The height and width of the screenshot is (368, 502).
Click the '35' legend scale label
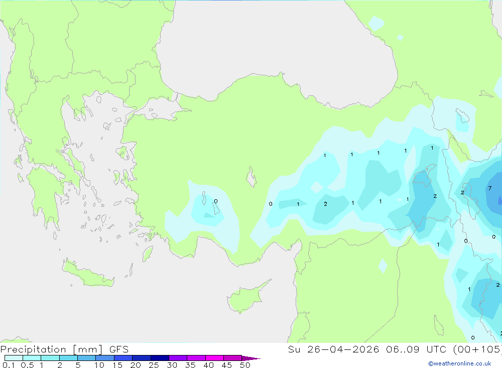point(190,365)
